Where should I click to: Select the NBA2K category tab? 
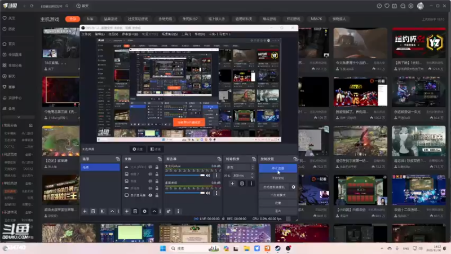(x=316, y=19)
